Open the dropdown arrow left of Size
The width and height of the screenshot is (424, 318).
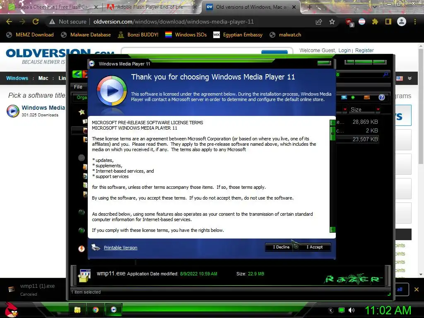click(x=345, y=109)
